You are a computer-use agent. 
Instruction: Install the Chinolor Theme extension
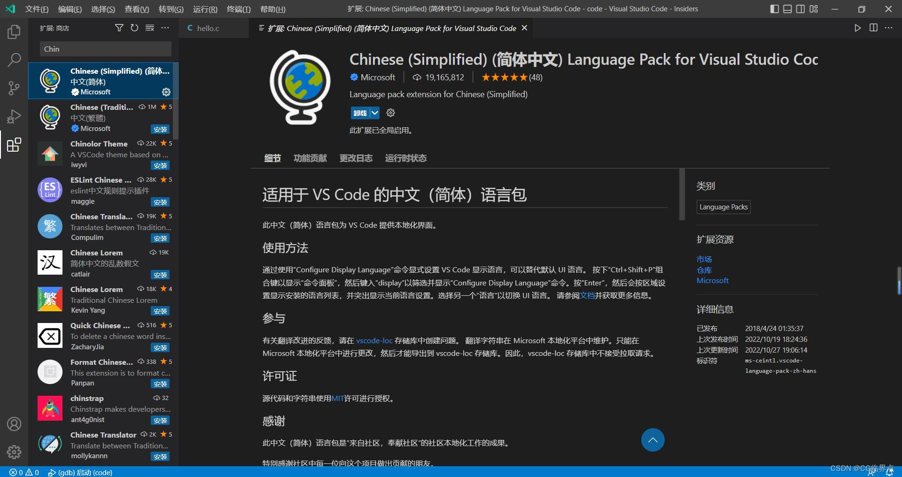[x=160, y=166]
